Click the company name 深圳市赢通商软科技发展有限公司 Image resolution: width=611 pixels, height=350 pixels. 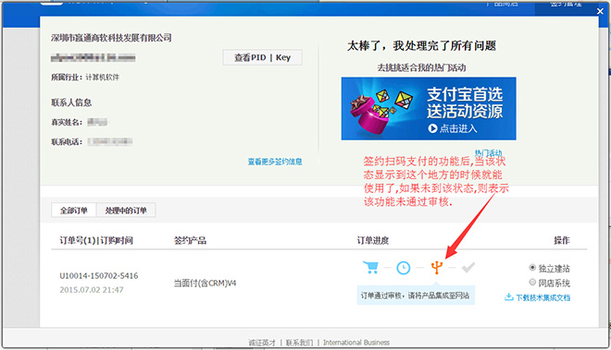111,38
